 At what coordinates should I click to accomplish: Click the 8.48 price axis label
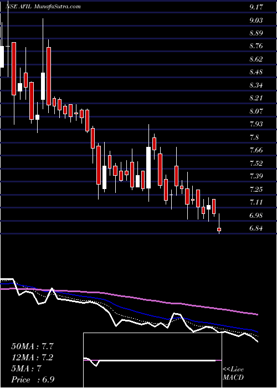pos(256,73)
